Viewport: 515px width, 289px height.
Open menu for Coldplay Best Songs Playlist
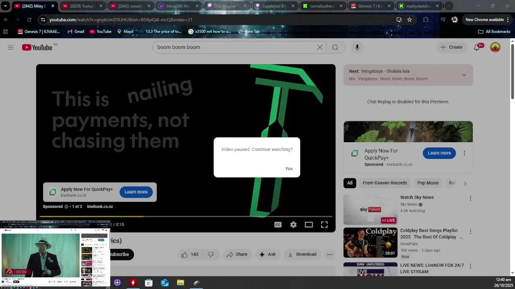pyautogui.click(x=470, y=232)
